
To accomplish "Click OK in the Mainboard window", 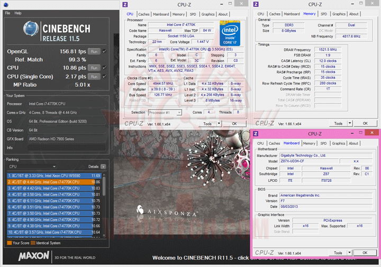I will (x=365, y=253).
